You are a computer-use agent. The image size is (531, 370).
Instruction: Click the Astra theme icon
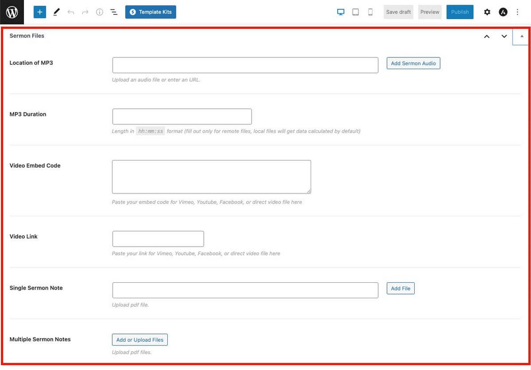502,12
